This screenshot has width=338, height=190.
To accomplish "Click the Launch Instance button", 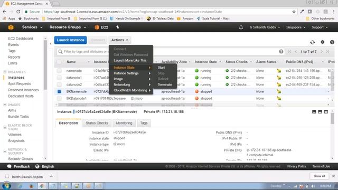I will (x=70, y=40).
